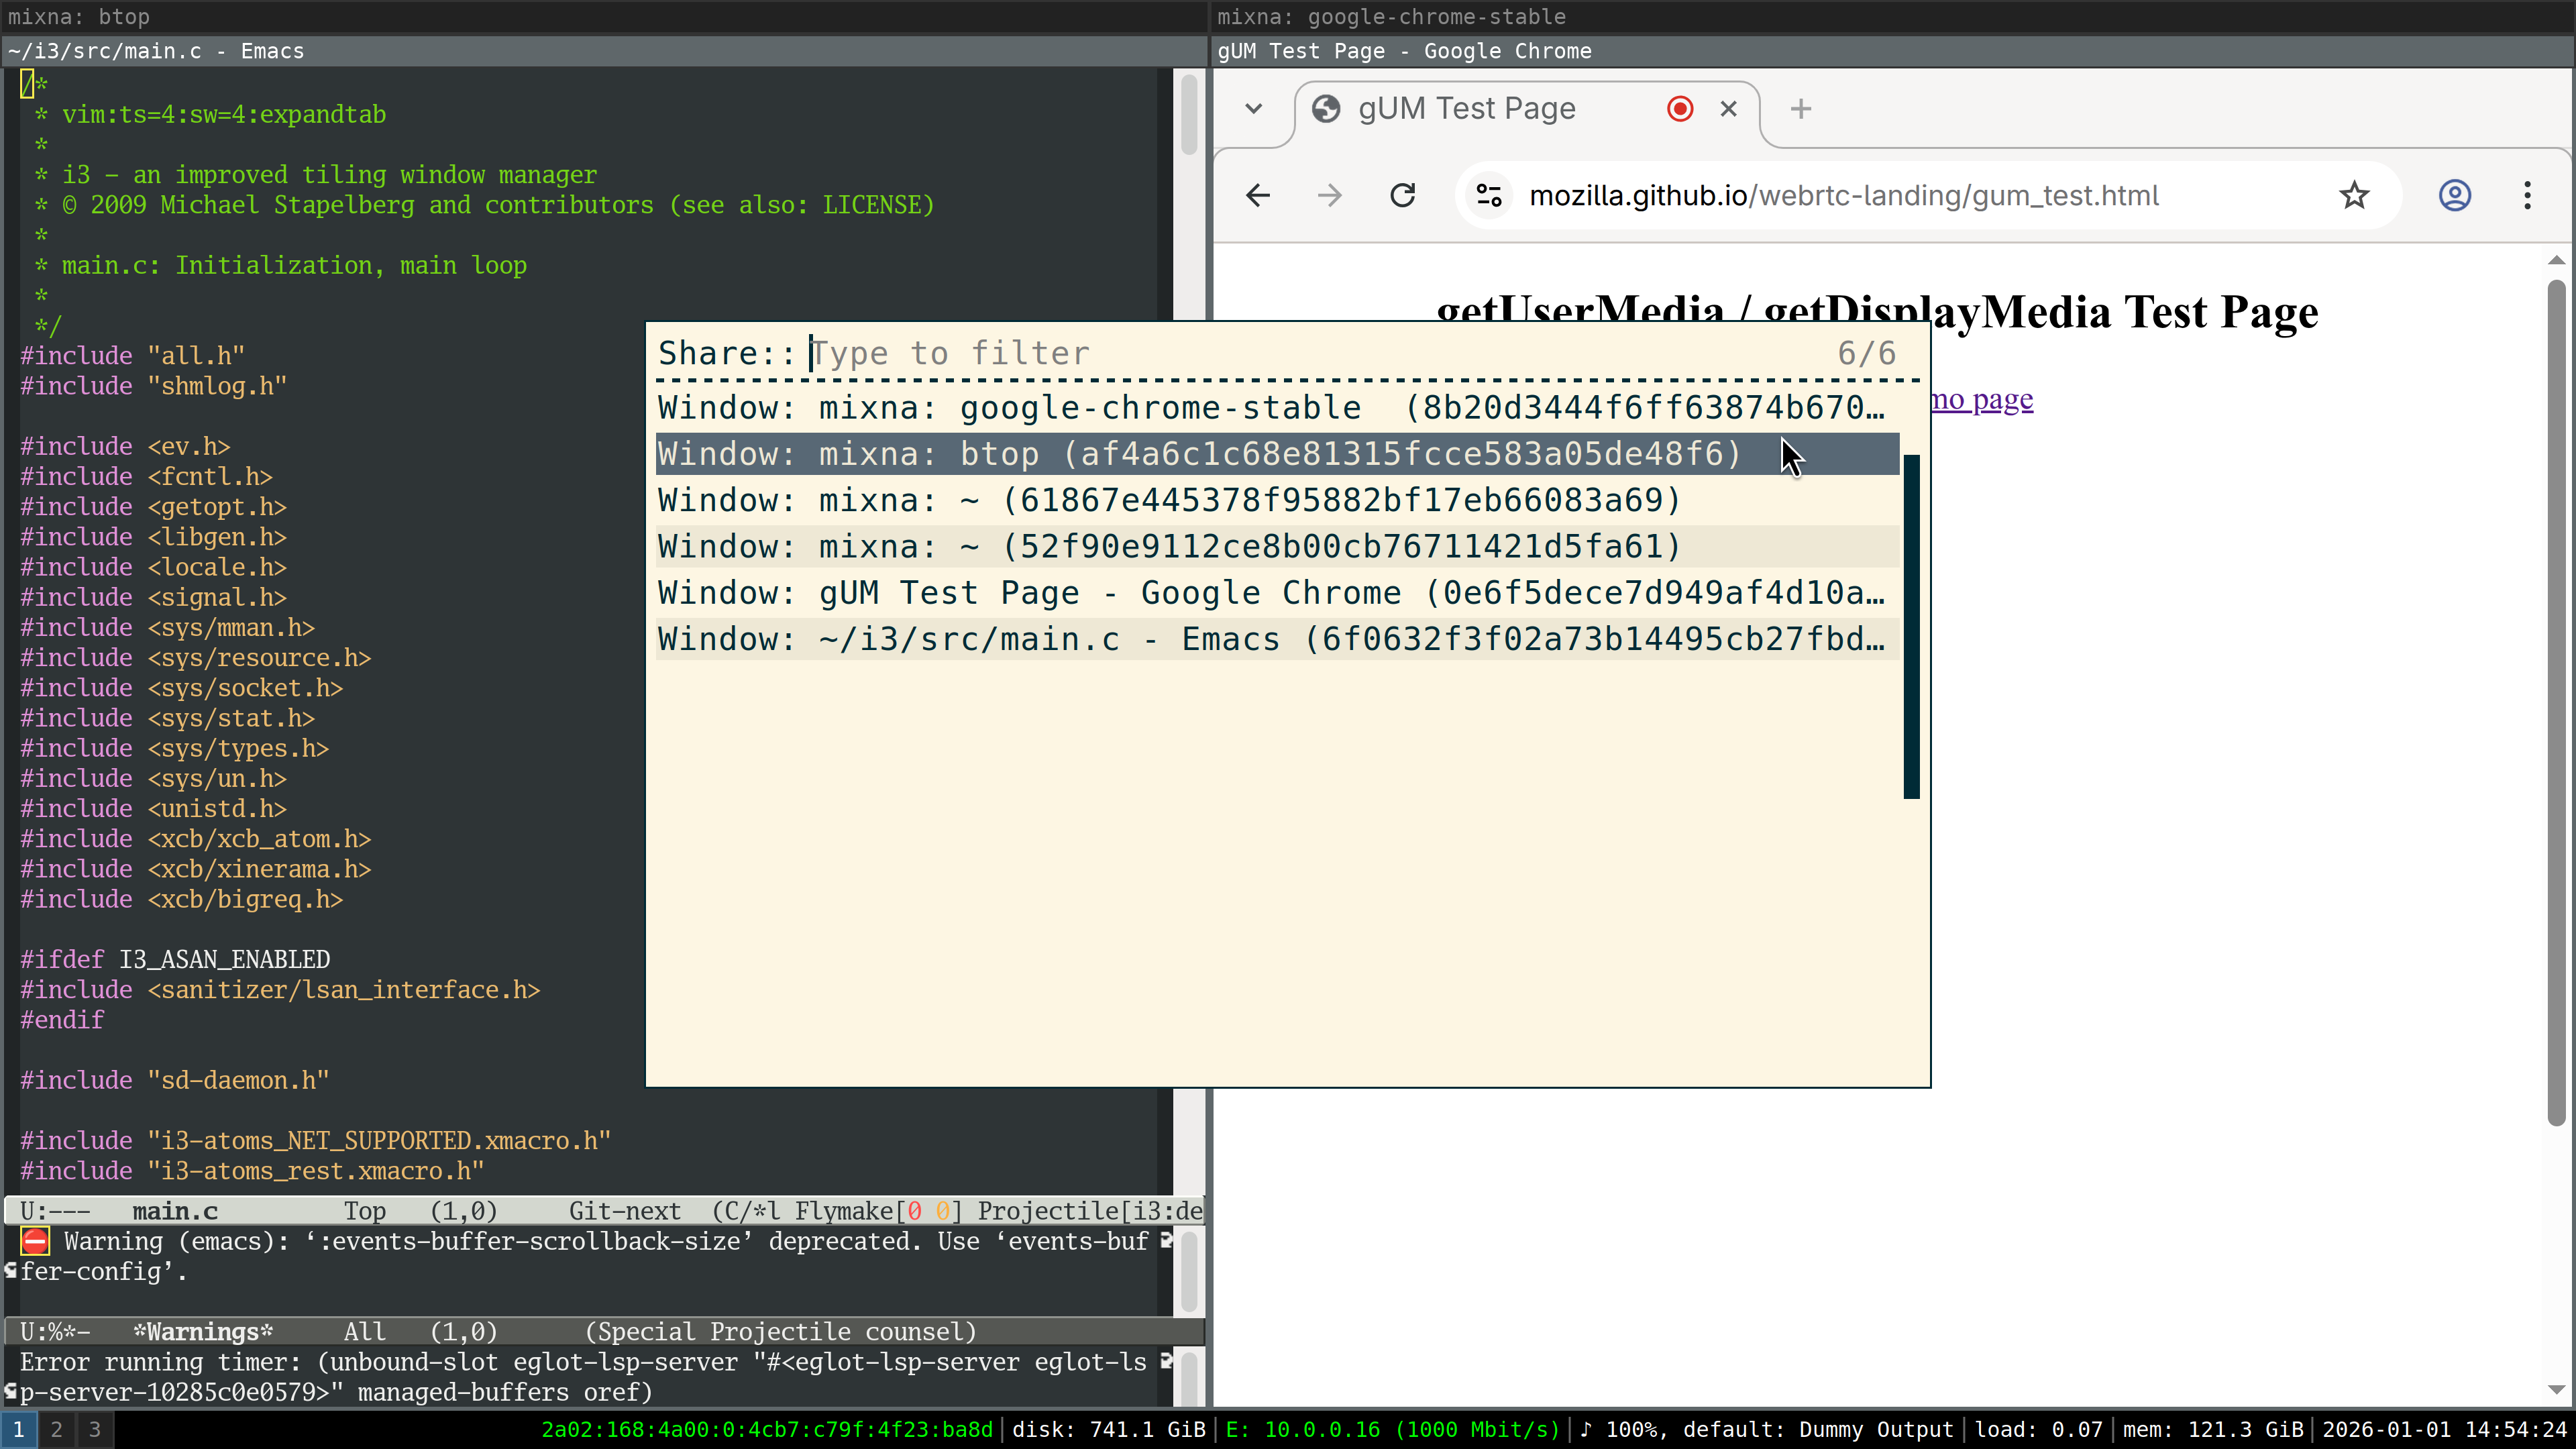Open new tab with plus button
Image resolution: width=2576 pixels, height=1449 pixels.
pos(1800,109)
